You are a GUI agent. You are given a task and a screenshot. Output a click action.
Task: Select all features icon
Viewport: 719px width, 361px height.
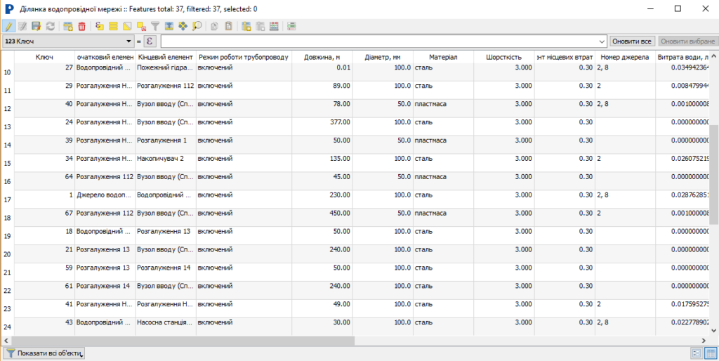[x=113, y=26]
